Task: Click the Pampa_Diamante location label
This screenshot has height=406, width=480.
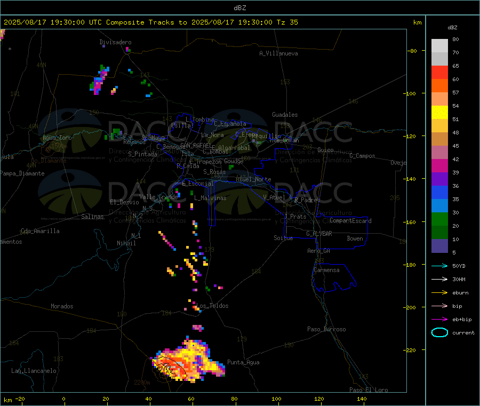Action: [22, 173]
